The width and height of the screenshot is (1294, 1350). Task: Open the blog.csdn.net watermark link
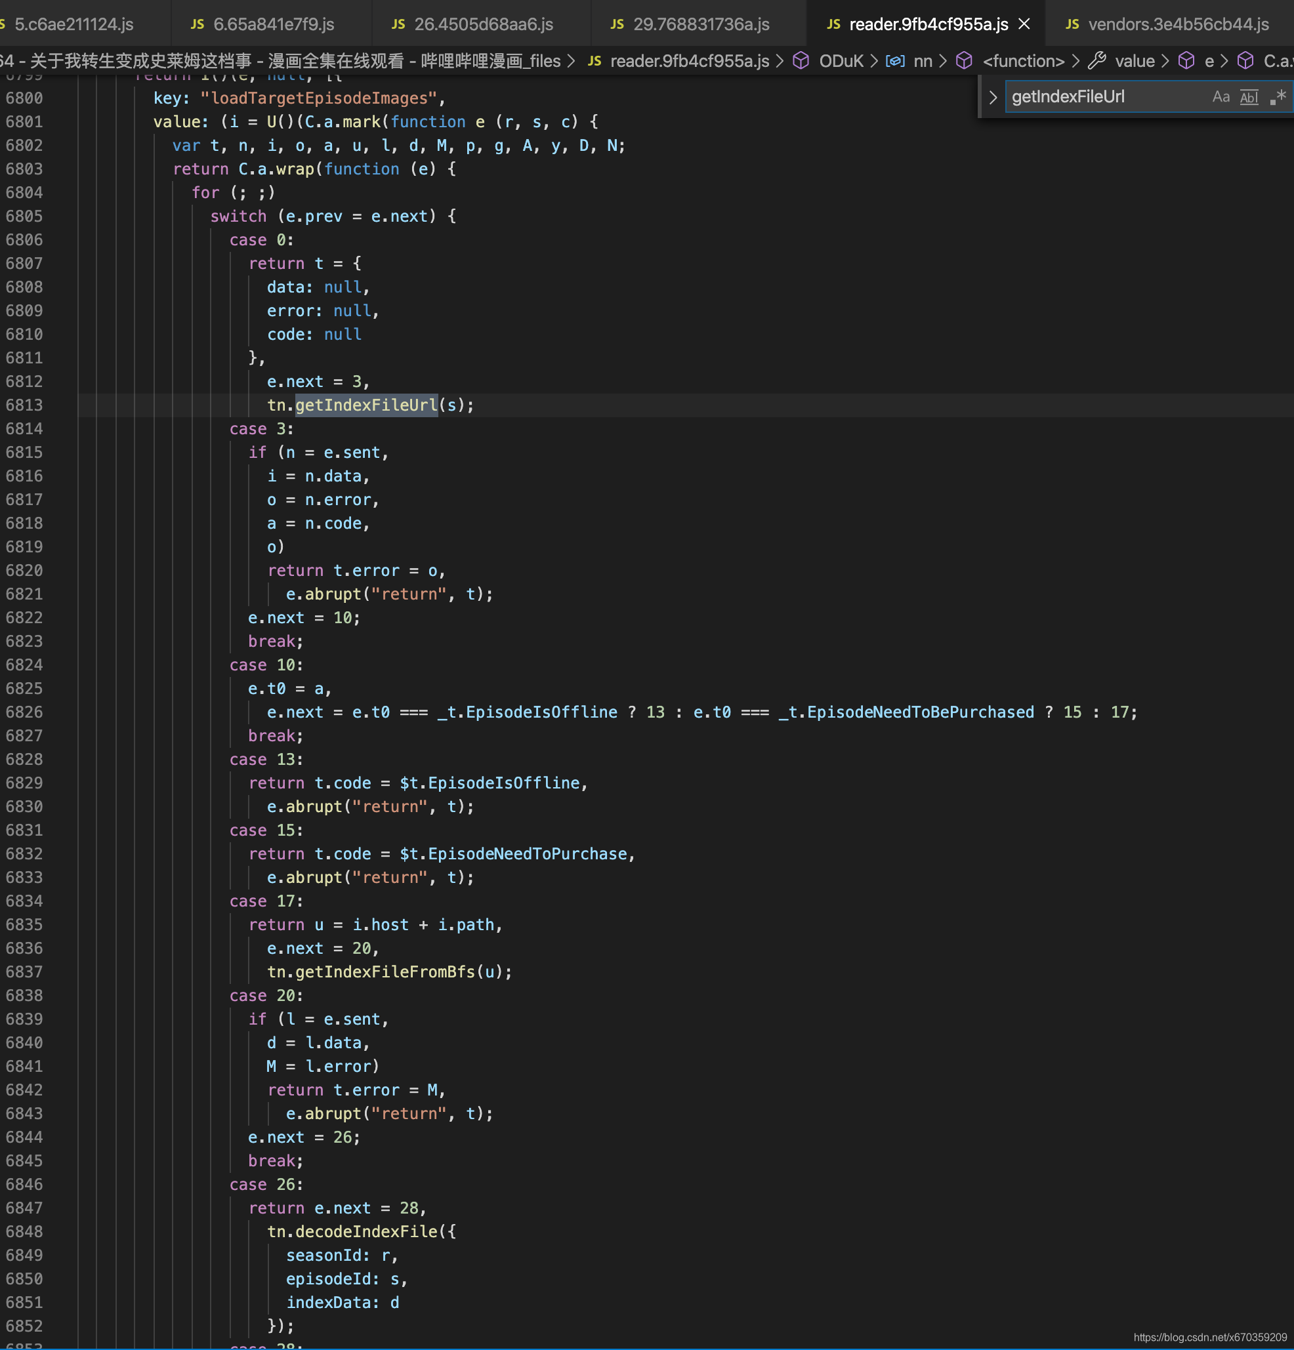pos(1209,1337)
